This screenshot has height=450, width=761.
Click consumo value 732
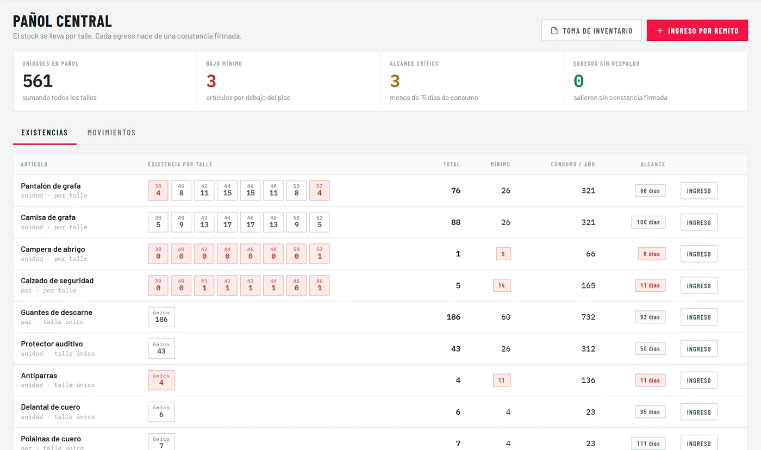588,317
